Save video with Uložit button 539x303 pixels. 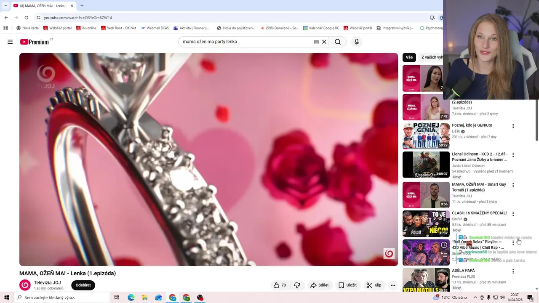click(x=348, y=285)
